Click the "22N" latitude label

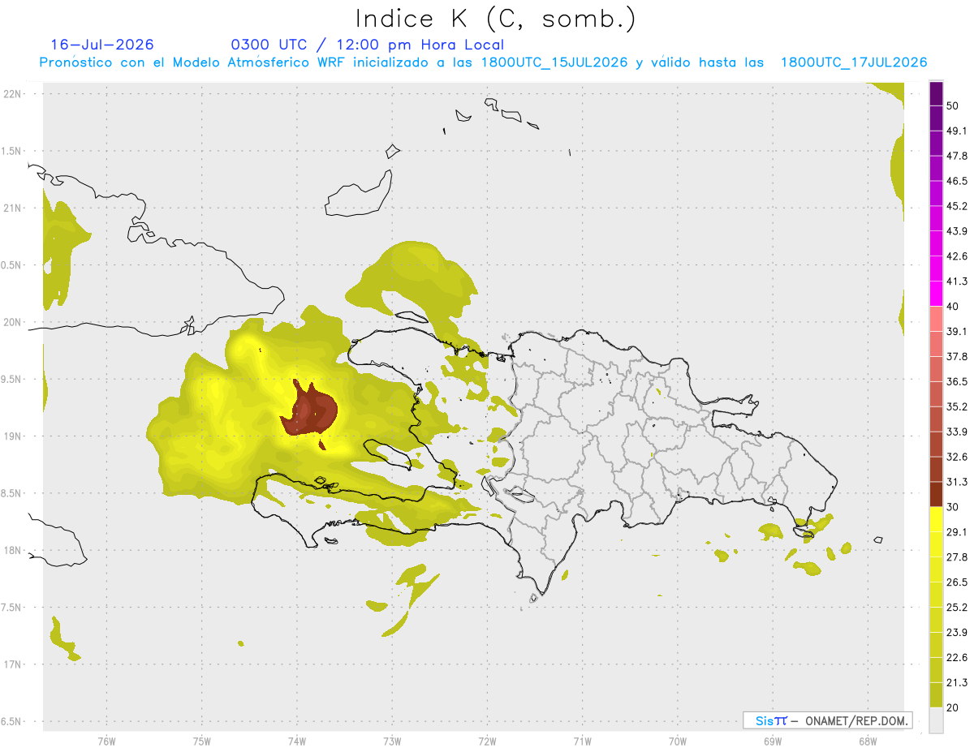click(12, 93)
